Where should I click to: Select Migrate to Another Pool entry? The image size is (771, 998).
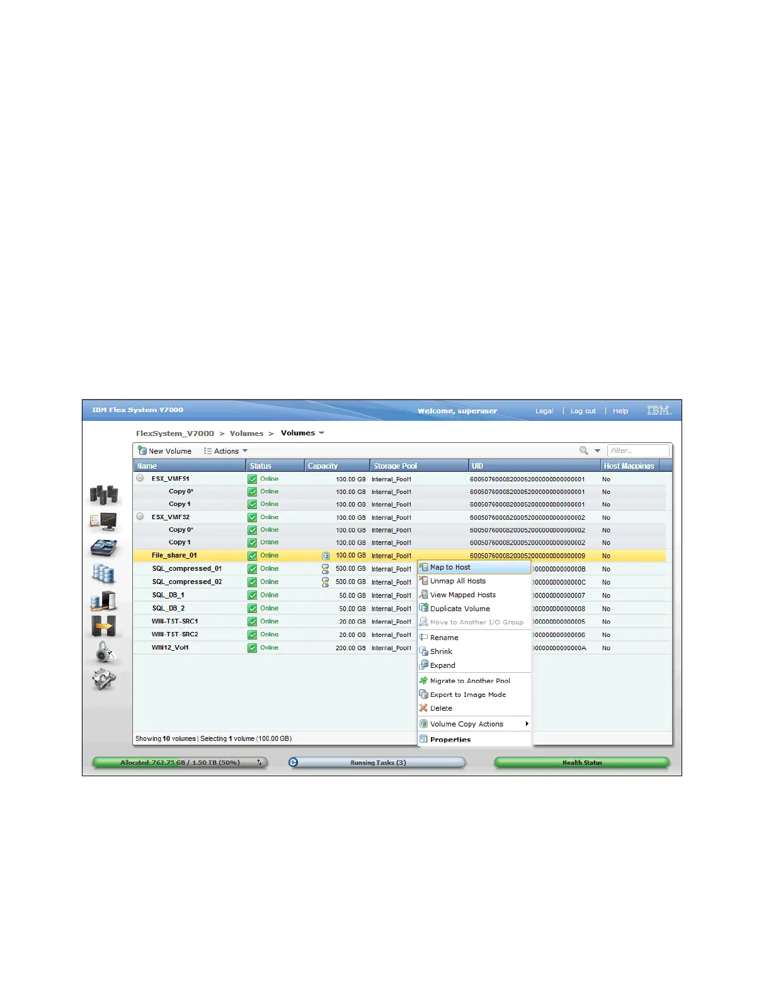[x=475, y=680]
